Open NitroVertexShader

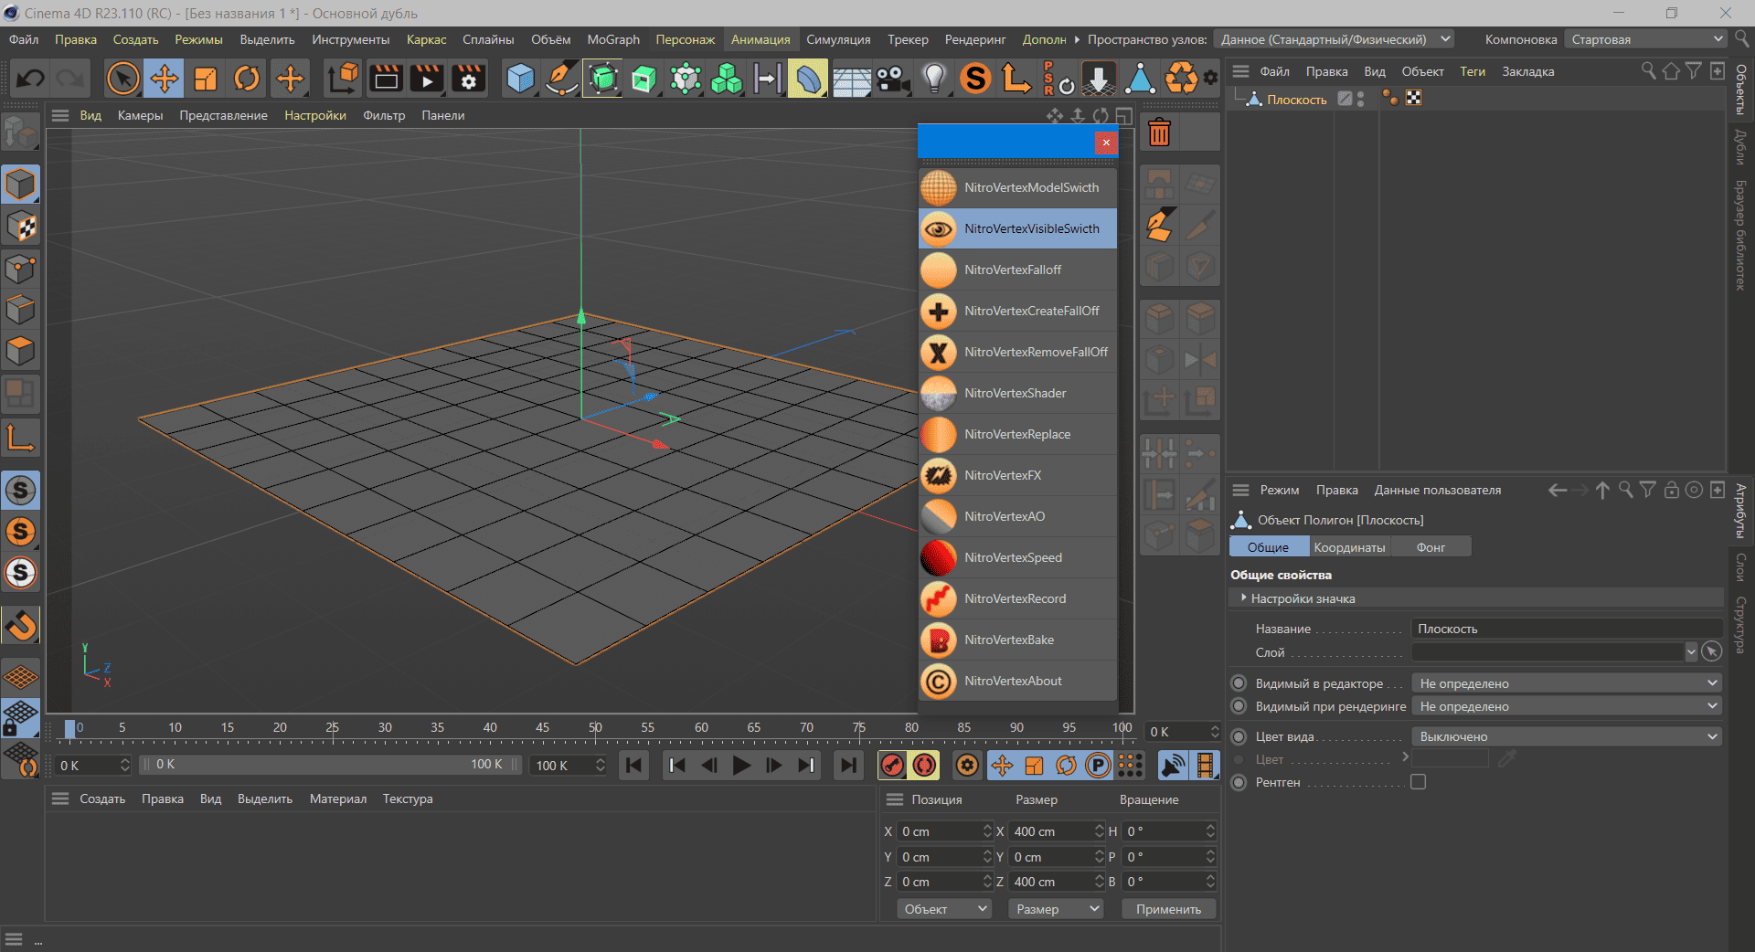(1017, 393)
